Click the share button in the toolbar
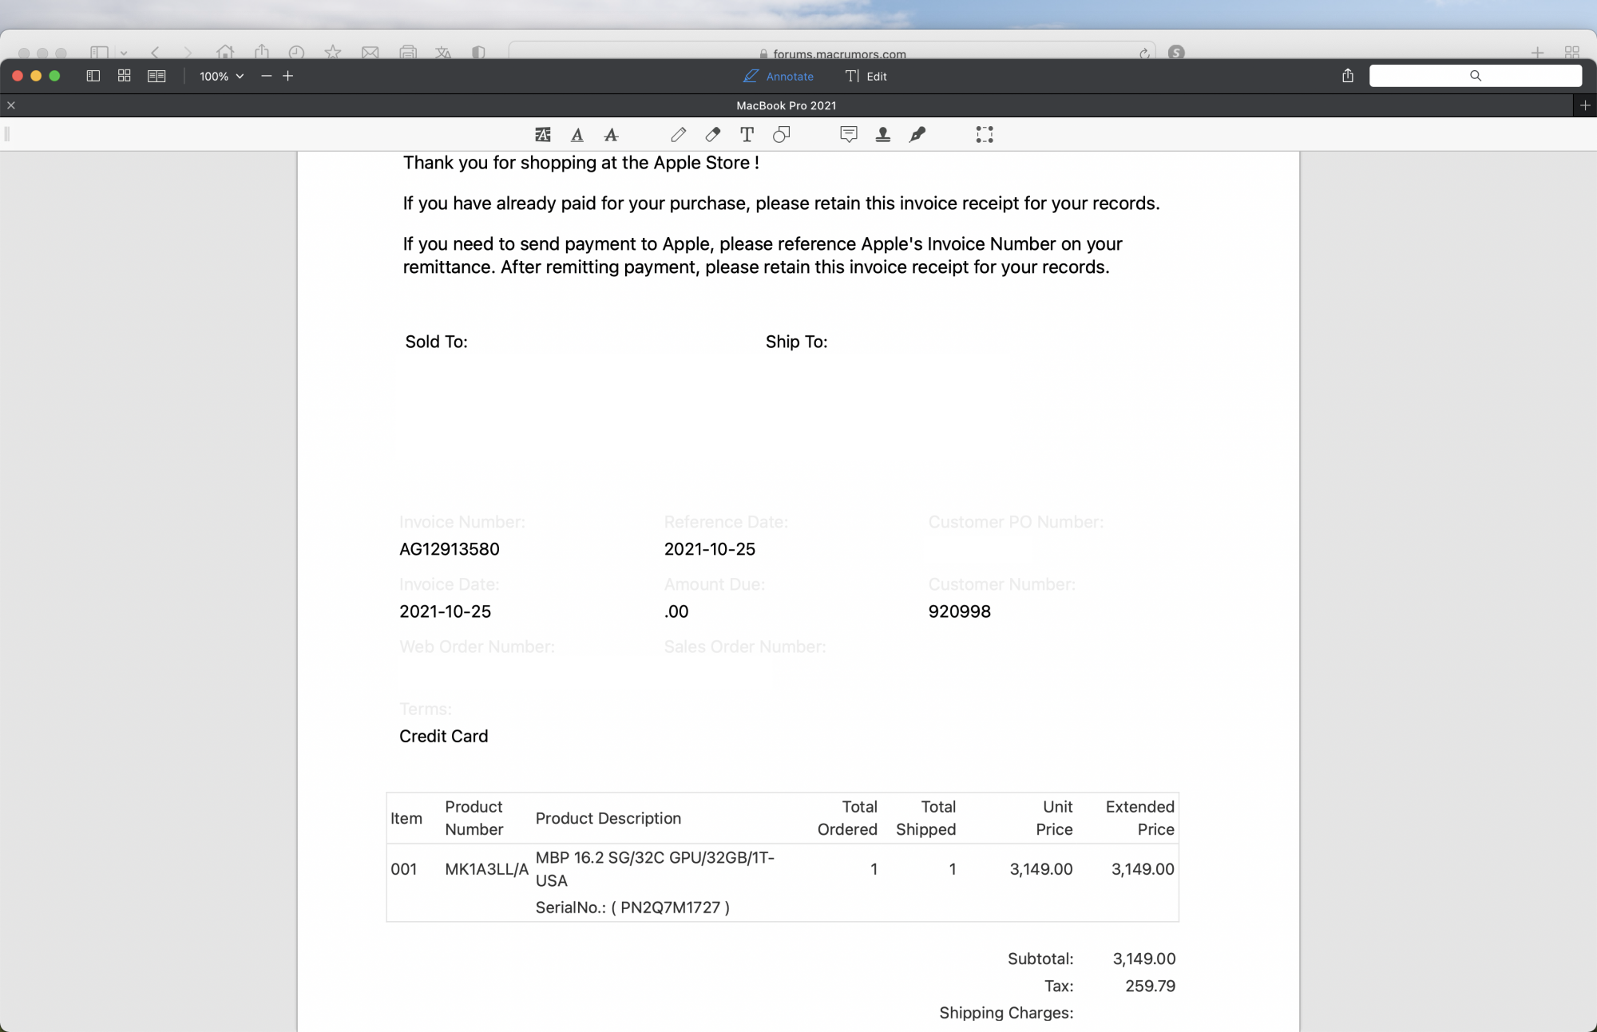Viewport: 1597px width, 1032px height. coord(1348,76)
